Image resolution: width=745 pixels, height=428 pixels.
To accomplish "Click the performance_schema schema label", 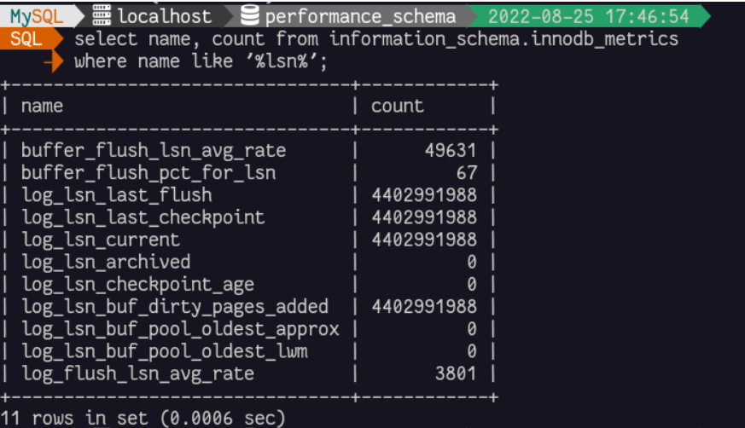I will 360,16.
